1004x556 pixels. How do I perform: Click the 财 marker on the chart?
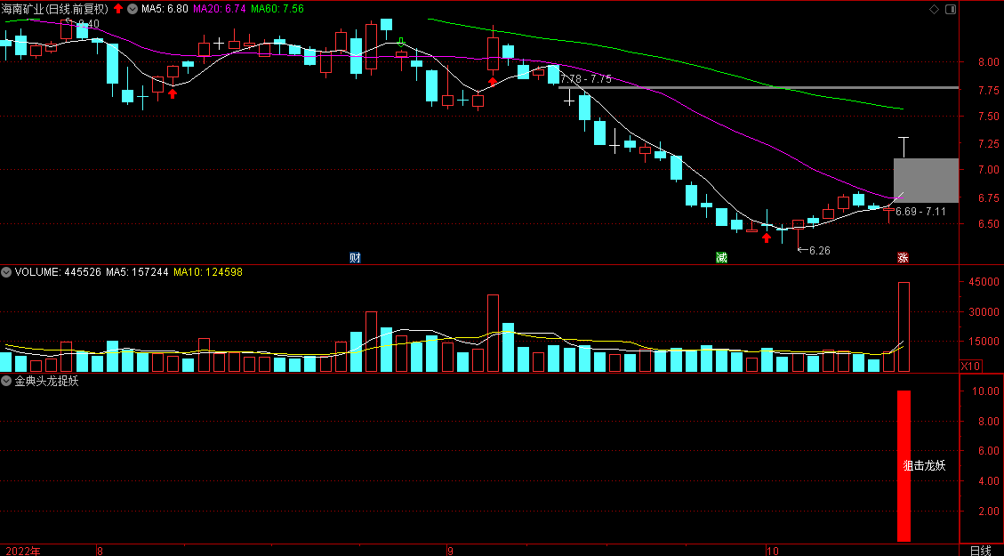pos(355,257)
